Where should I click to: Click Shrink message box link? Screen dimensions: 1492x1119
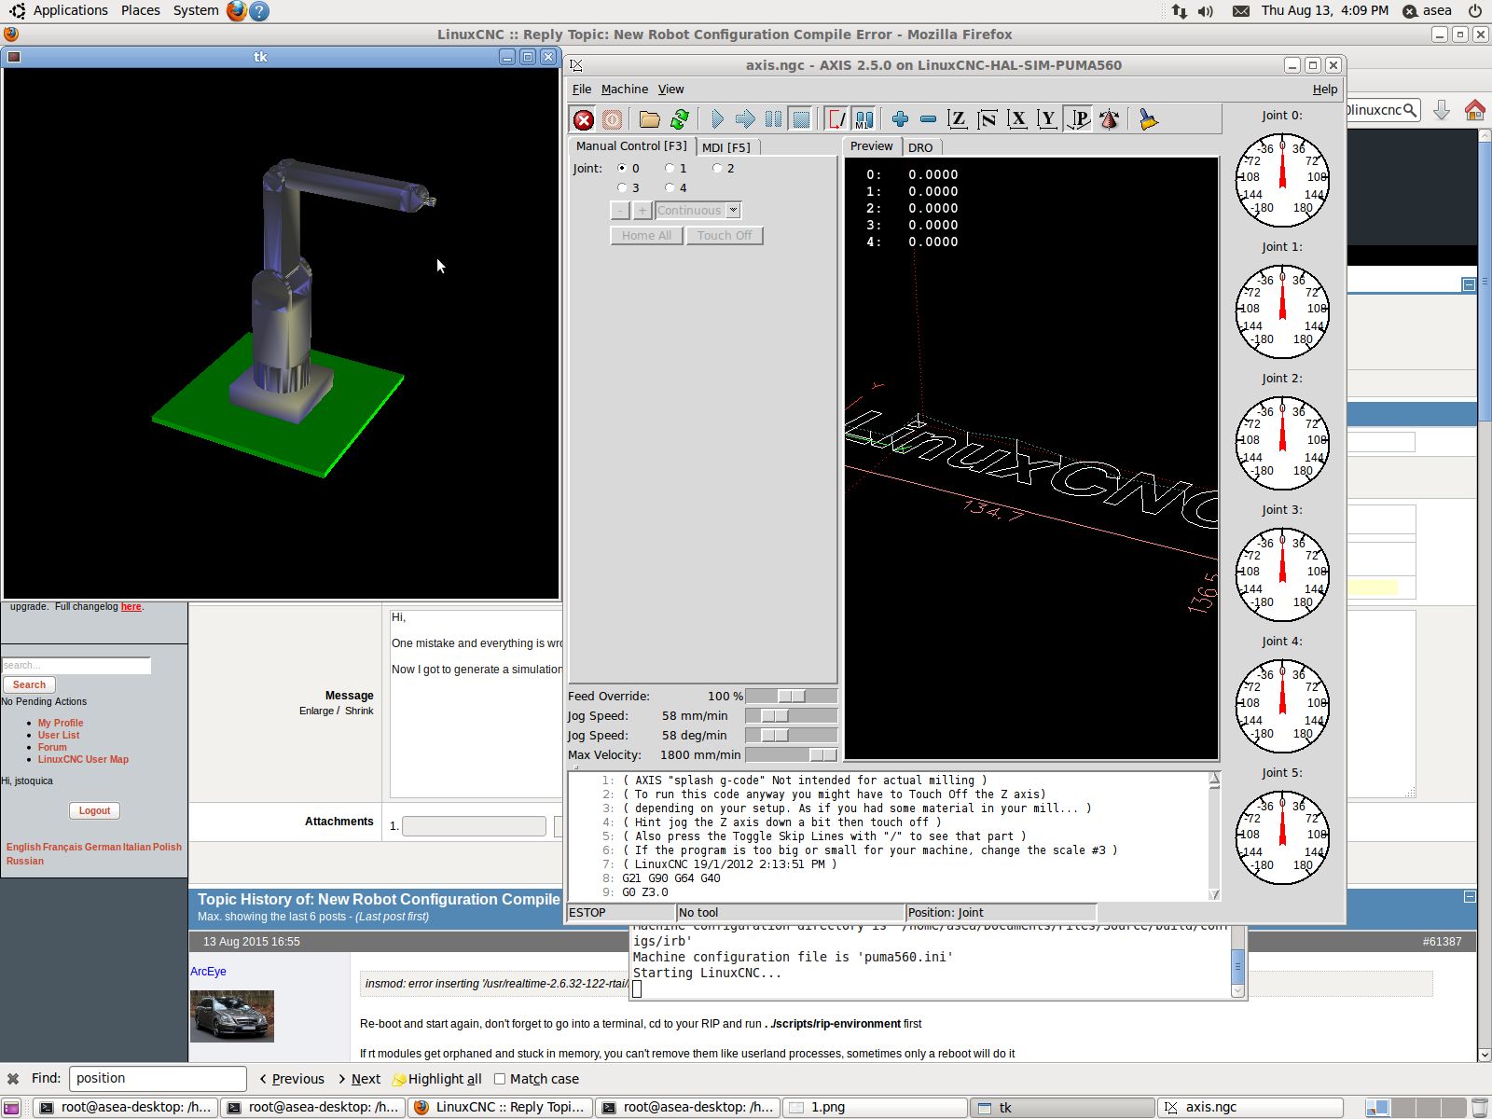[x=359, y=711]
